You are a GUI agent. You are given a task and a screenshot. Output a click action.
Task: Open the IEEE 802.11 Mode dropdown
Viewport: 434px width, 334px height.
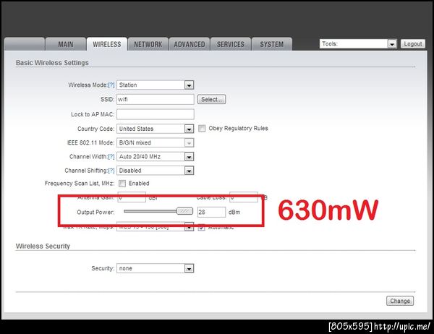tap(156, 143)
